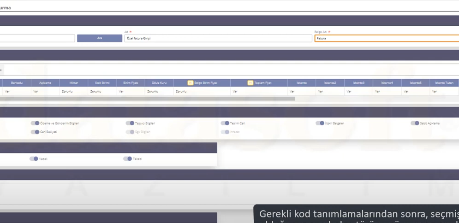
Task: Turn off the Cari Bakiyesi toggle
Action: pos(35,132)
